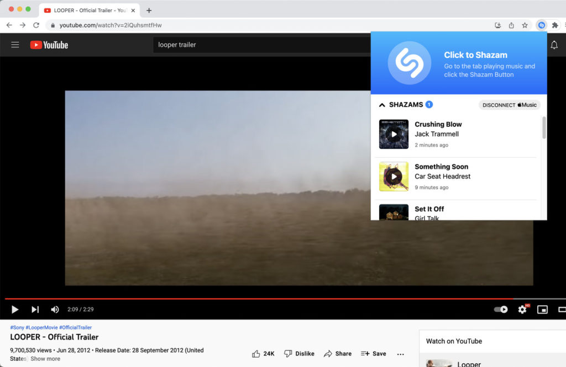Like the video with thumbs up
Screen dimensions: 566x367
[263, 354]
